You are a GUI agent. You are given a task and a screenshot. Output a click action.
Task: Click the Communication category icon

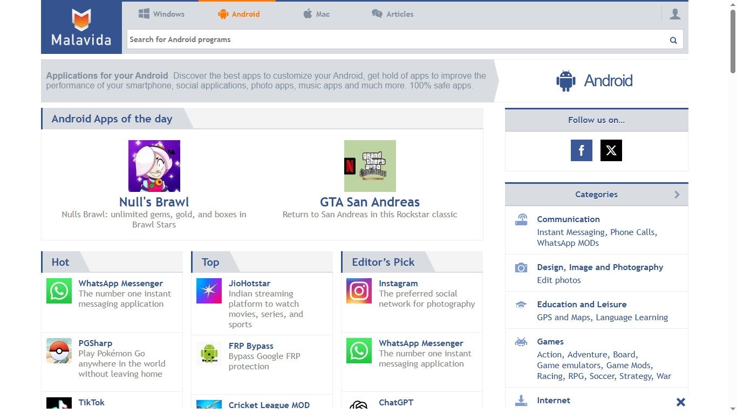click(x=521, y=220)
